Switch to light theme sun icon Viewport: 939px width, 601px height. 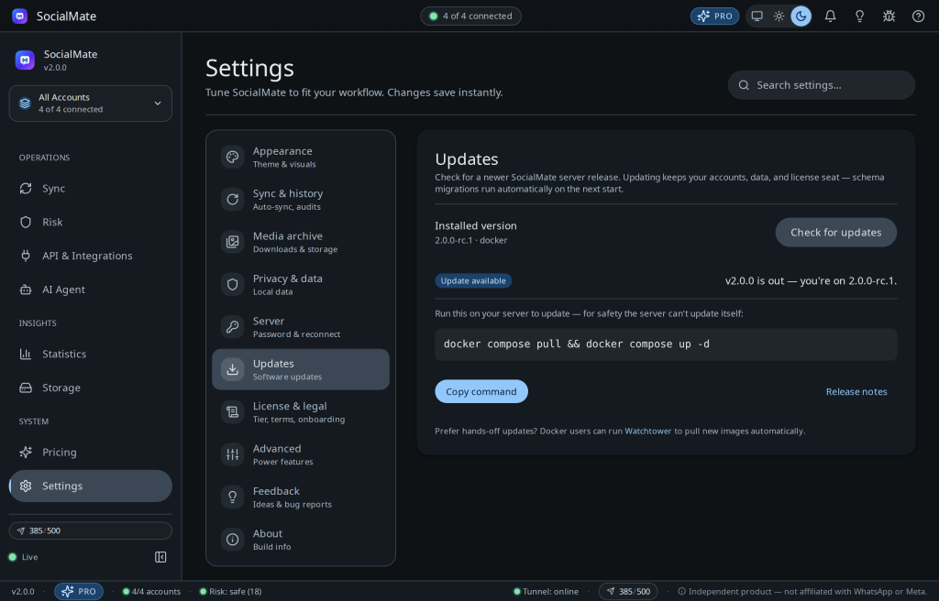pos(779,16)
